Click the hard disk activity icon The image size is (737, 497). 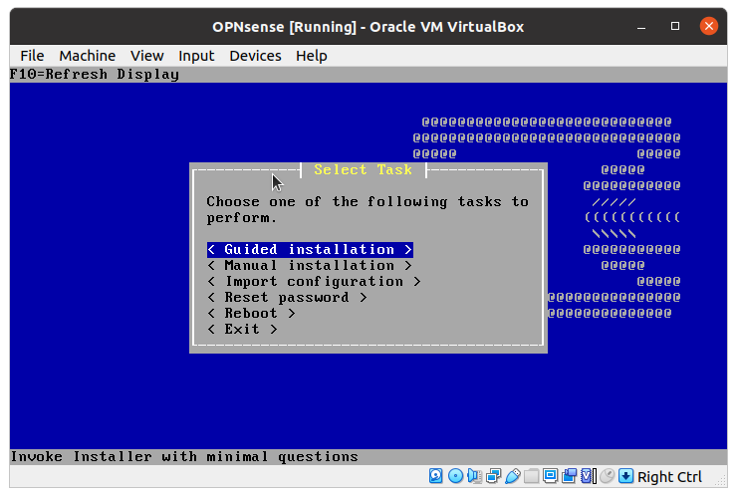coord(435,476)
